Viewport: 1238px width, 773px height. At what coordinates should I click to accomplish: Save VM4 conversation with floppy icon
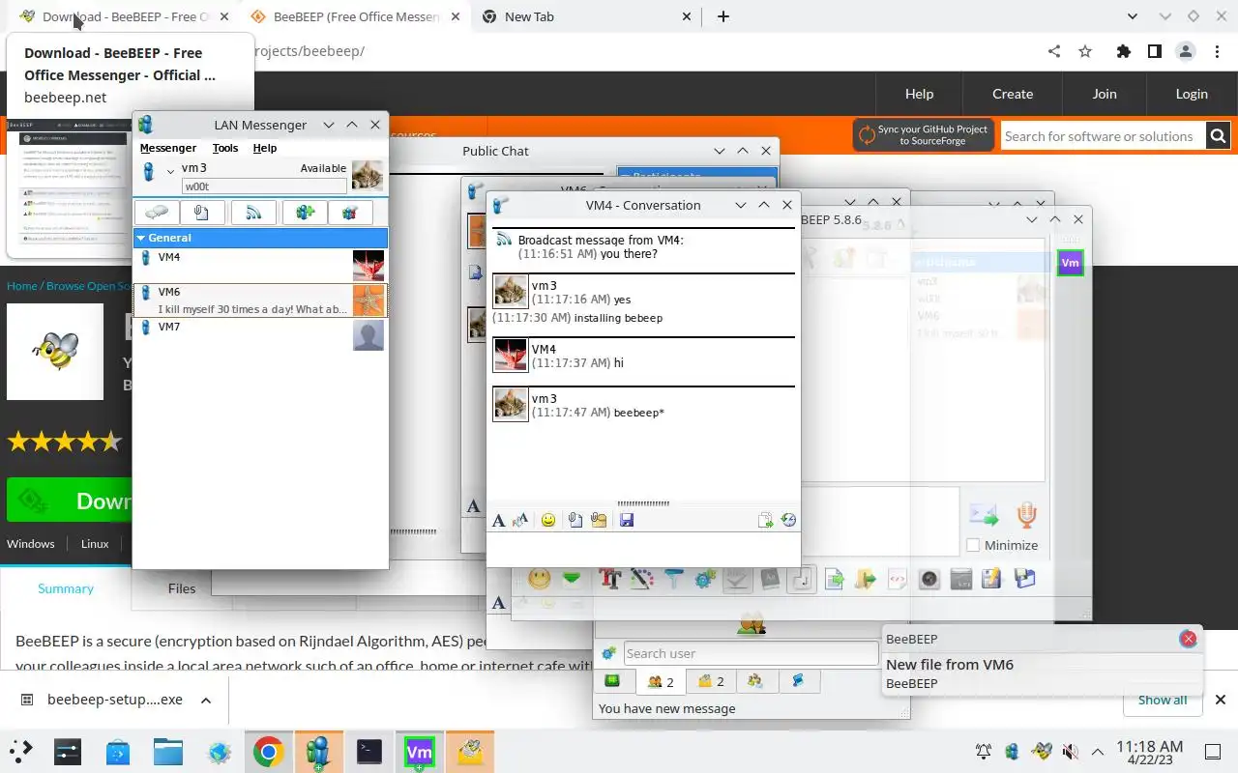pos(627,521)
